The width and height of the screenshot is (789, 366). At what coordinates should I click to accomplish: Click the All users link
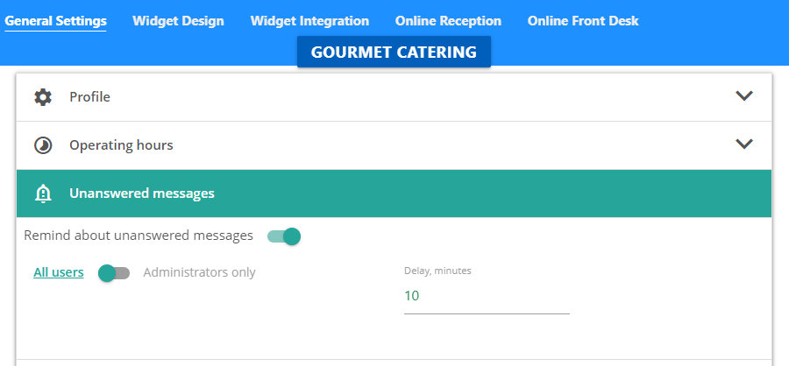tap(59, 272)
